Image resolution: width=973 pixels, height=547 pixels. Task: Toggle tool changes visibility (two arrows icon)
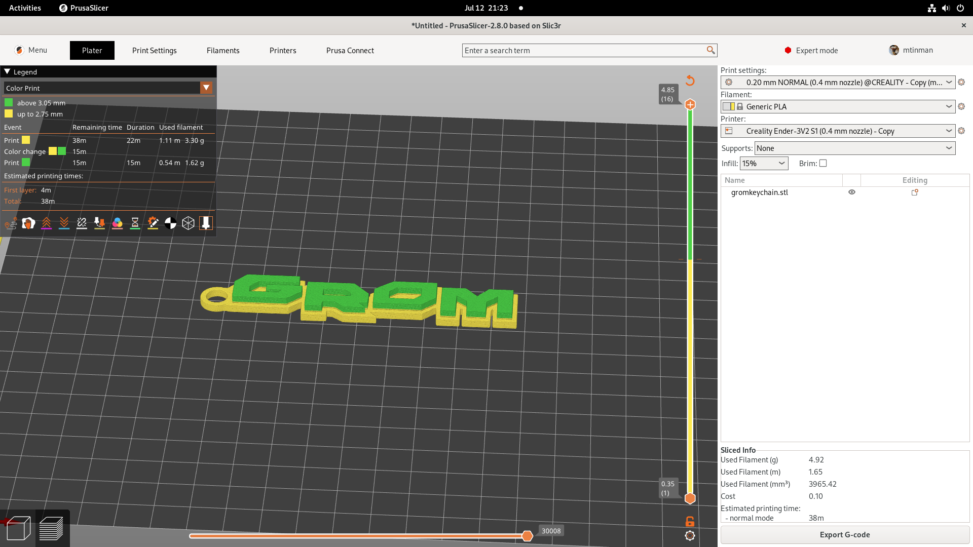[99, 223]
